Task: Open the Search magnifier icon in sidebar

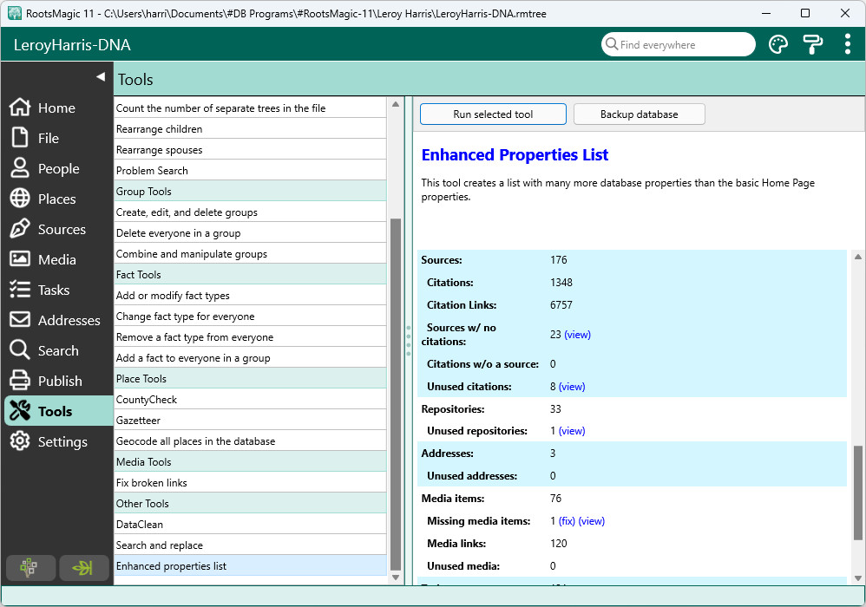Action: pyautogui.click(x=20, y=349)
